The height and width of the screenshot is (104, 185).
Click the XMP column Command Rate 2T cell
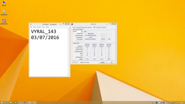109,57
